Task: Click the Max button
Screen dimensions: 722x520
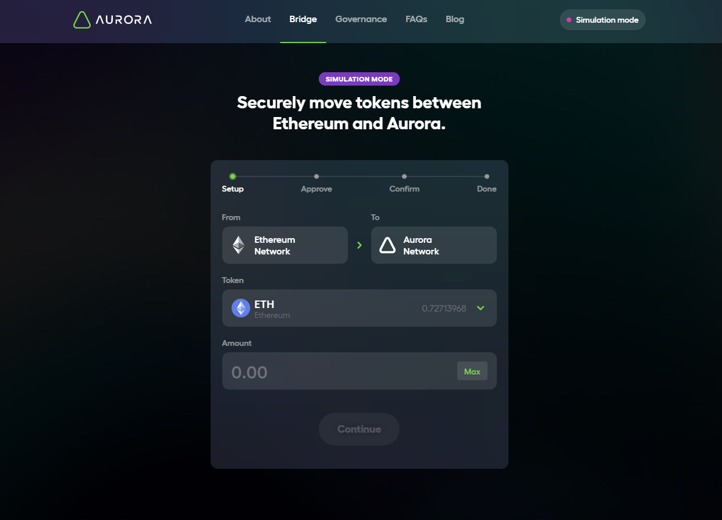Action: pyautogui.click(x=472, y=372)
